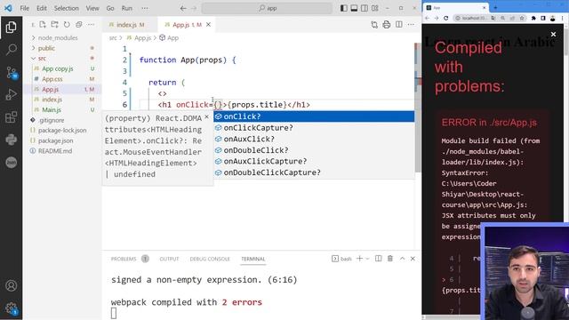
Task: Switch to the DEBUG CONSOLE tab
Action: (x=210, y=259)
